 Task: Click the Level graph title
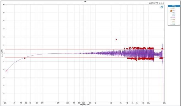click(85, 1)
